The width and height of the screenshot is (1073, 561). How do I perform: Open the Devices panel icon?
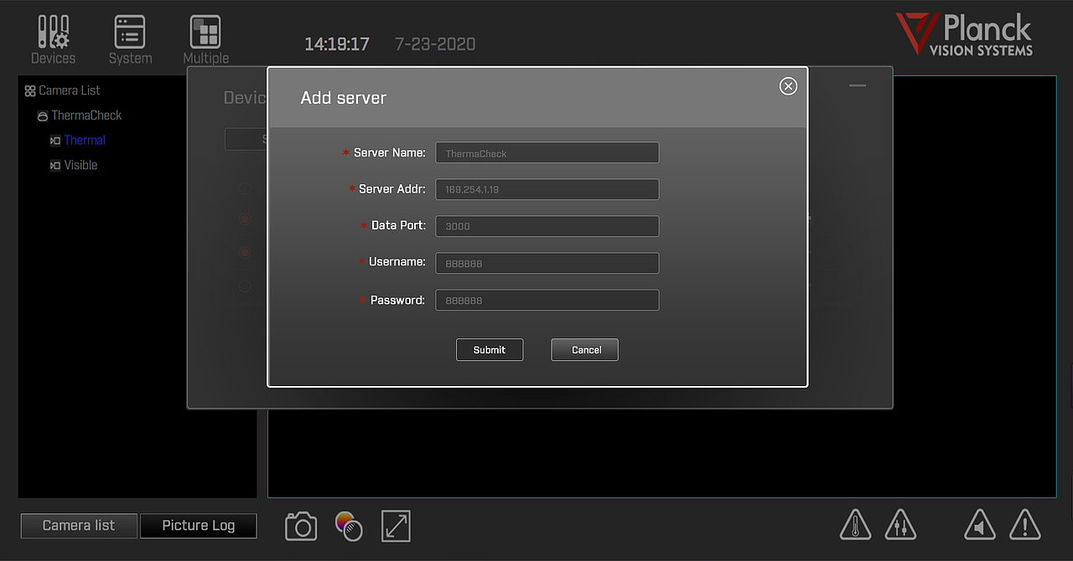coord(54,39)
